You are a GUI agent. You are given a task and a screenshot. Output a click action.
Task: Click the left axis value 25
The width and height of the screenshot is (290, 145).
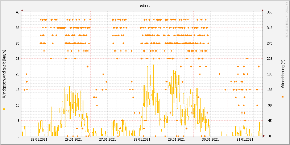click(17, 59)
